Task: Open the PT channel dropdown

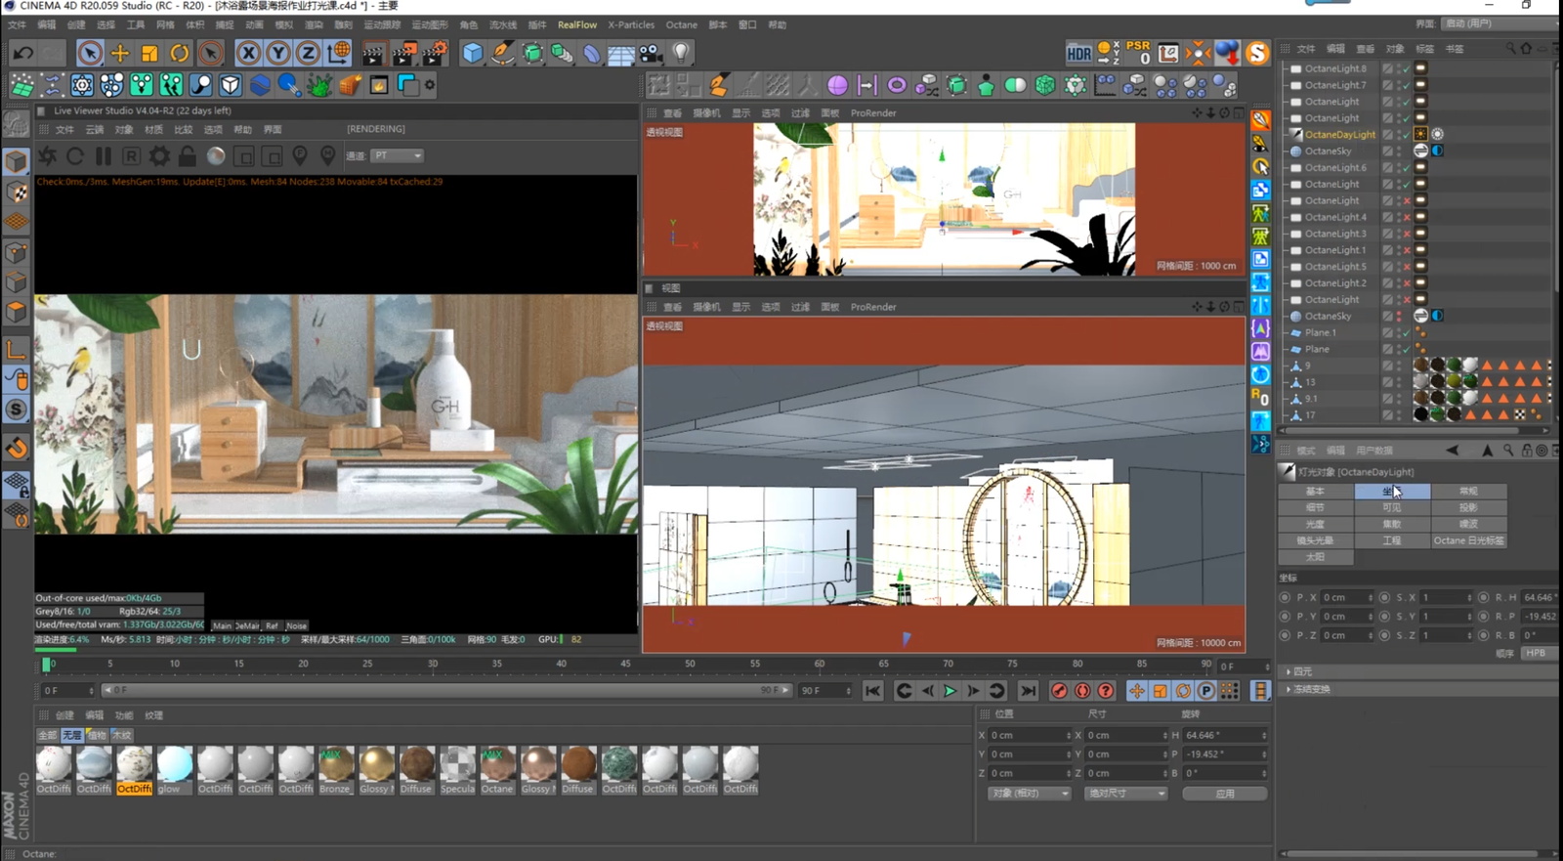Action: (397, 155)
